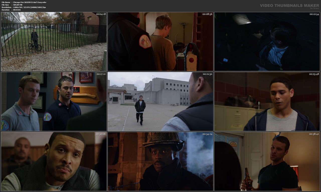Click the Duration 00:43:01 info line

click(x=18, y=10)
